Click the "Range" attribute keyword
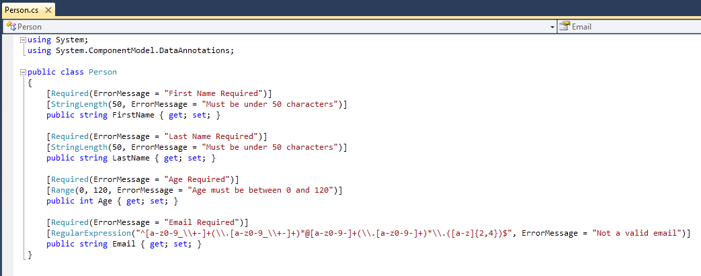This screenshot has height=276, width=701. point(63,190)
